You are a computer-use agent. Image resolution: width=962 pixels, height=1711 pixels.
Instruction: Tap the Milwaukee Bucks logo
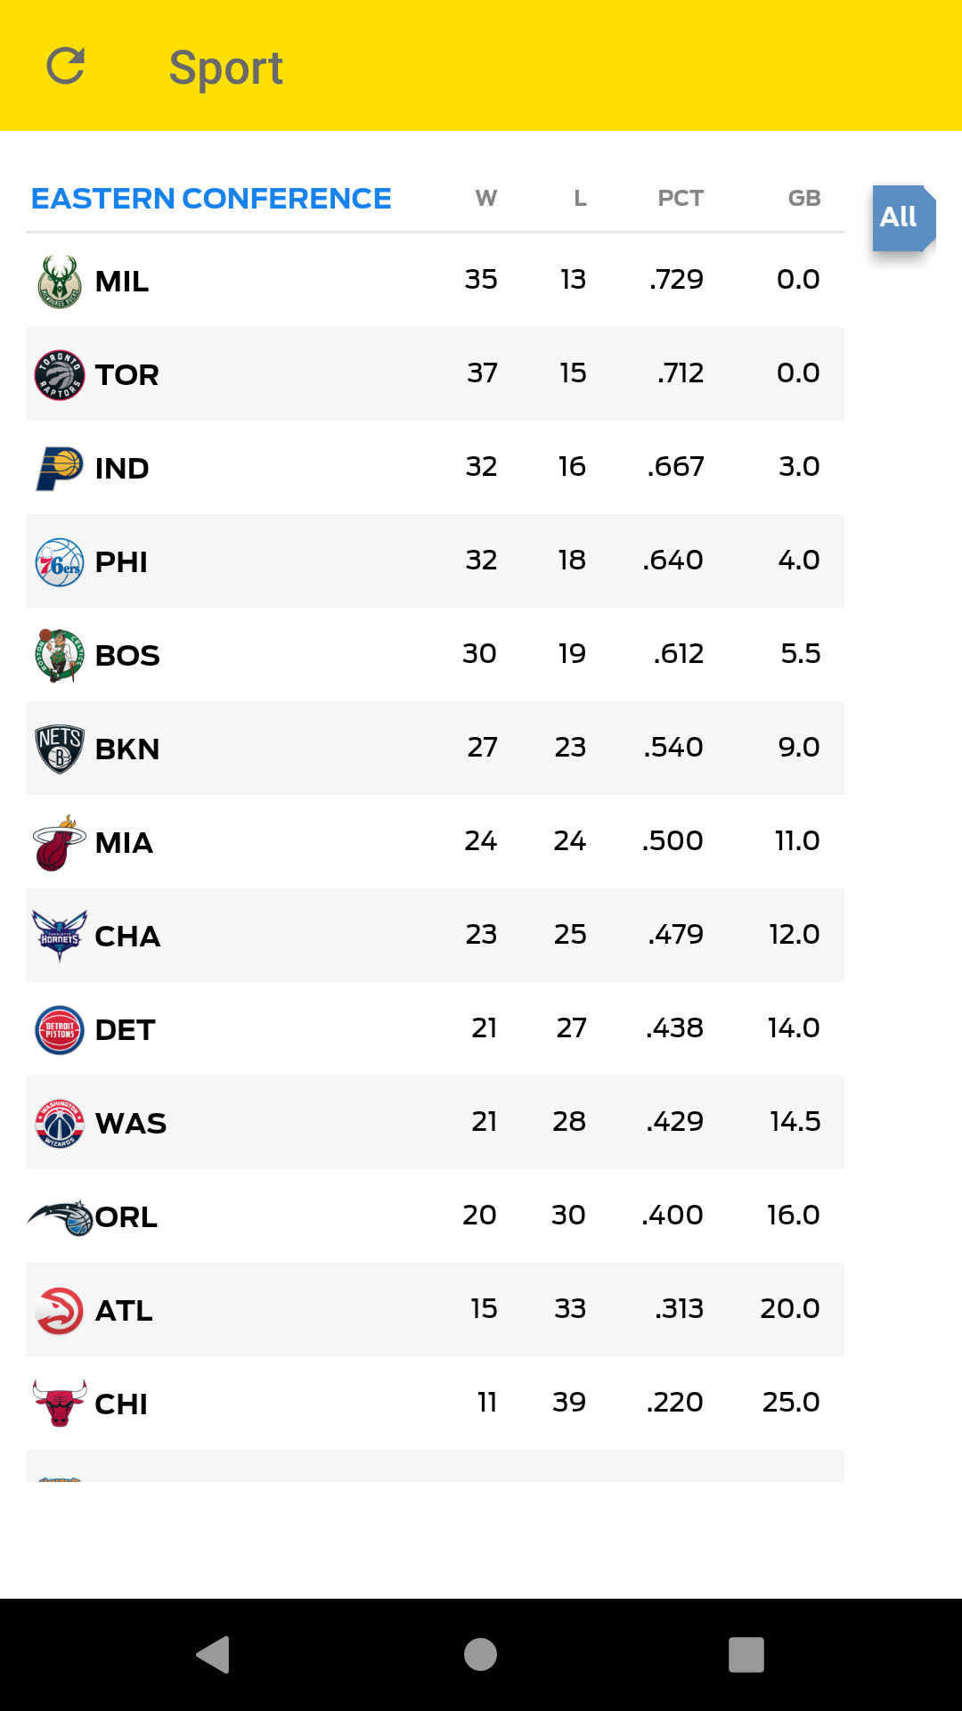tap(60, 282)
